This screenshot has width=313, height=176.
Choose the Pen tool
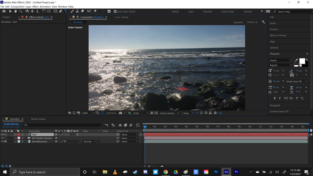[x=60, y=11]
